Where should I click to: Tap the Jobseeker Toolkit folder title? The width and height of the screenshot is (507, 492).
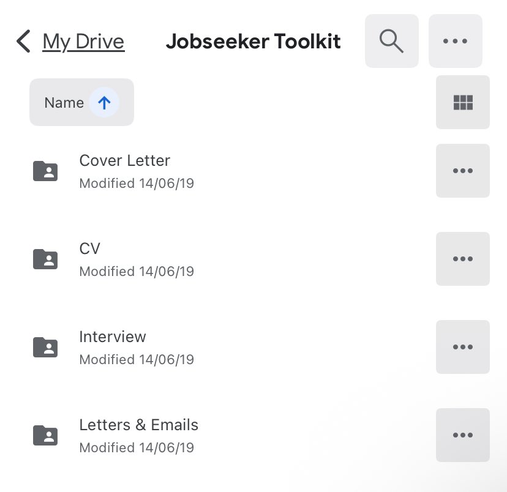coord(253,41)
